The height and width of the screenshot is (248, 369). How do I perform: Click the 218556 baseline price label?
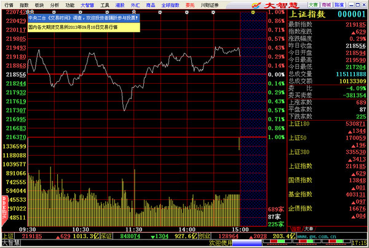pos(16,74)
